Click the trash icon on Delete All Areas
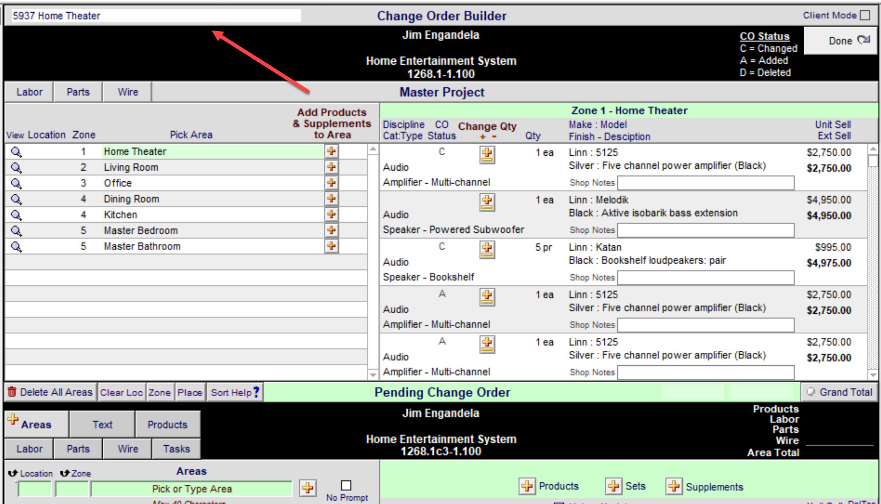The width and height of the screenshot is (881, 504). [12, 392]
